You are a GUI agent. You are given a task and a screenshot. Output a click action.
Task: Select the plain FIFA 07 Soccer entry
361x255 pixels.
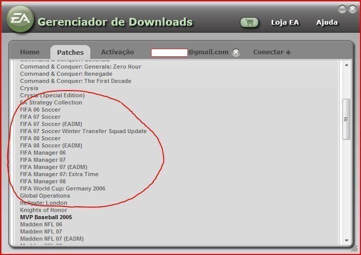[x=40, y=117]
